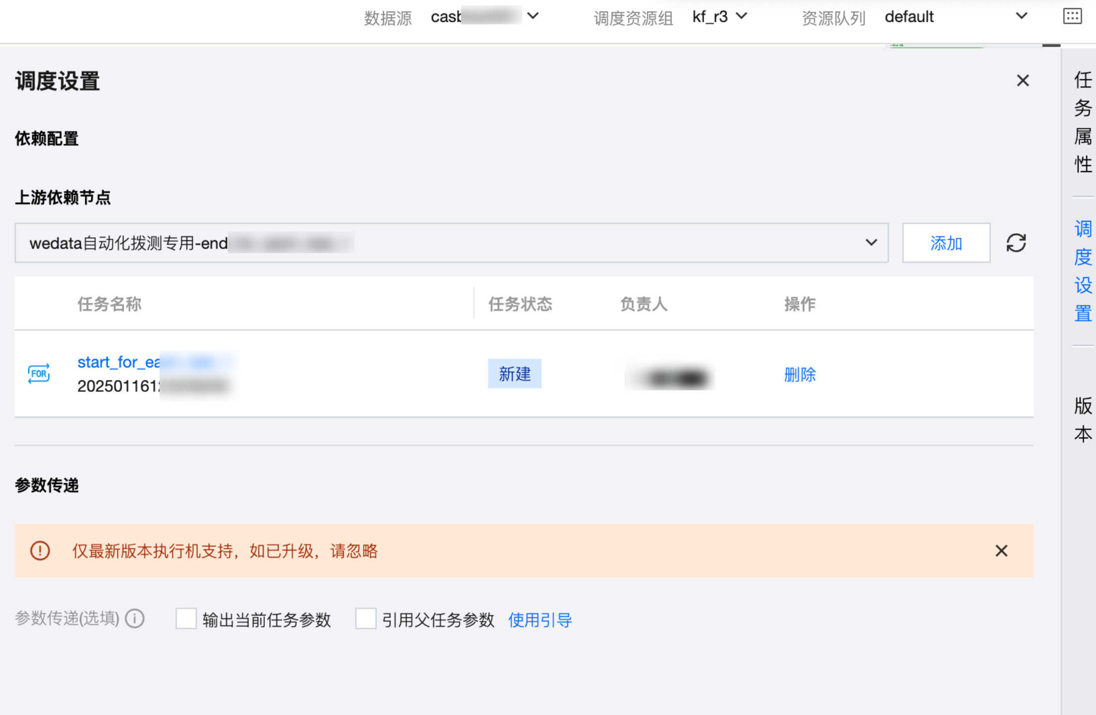This screenshot has width=1096, height=715.
Task: Click the info icon beside 参数传递(选填)
Action: point(135,619)
